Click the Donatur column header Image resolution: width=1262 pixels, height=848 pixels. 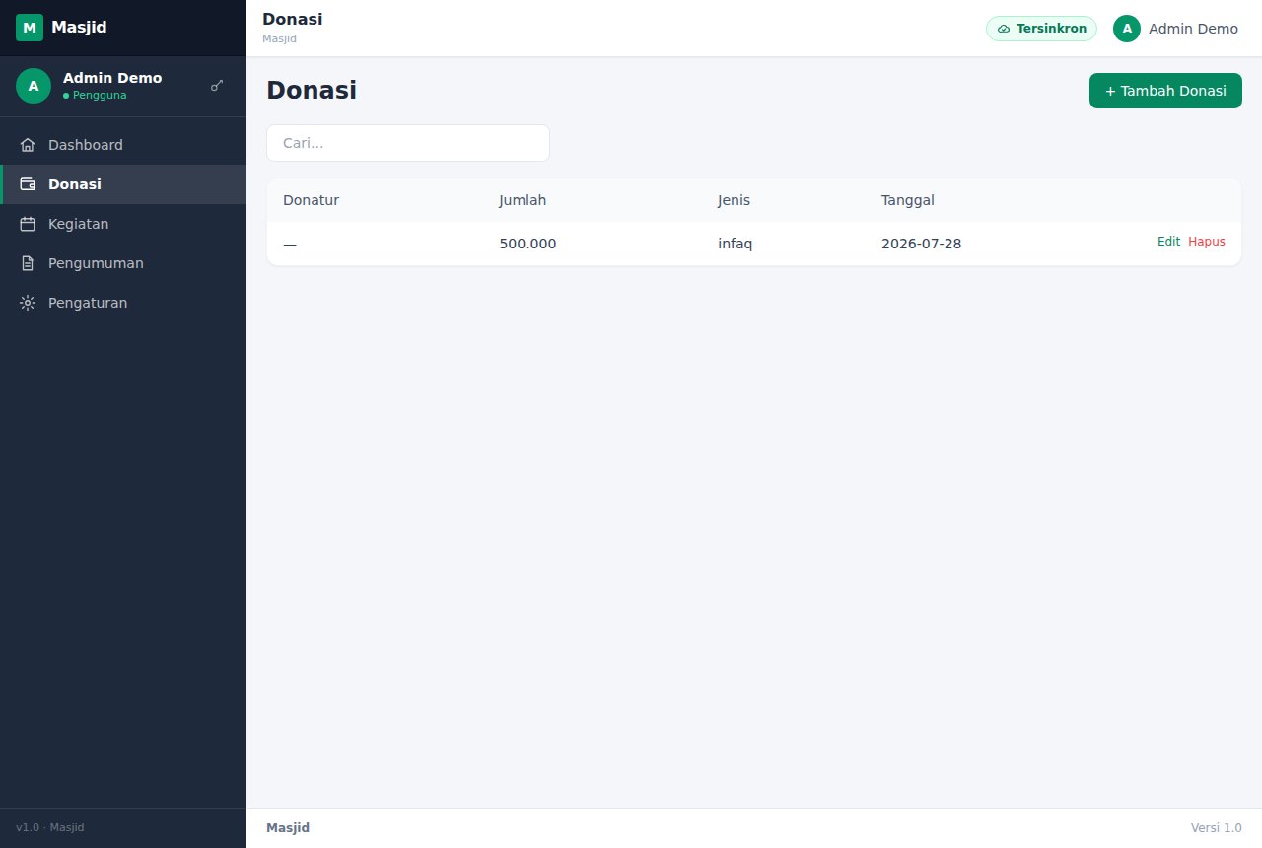pos(311,200)
